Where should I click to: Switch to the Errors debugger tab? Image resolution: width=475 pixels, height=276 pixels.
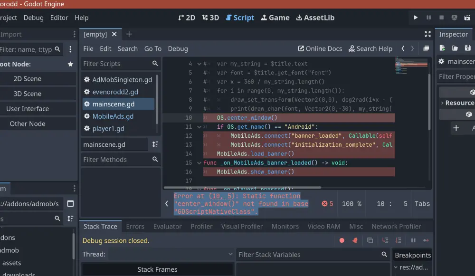(135, 226)
